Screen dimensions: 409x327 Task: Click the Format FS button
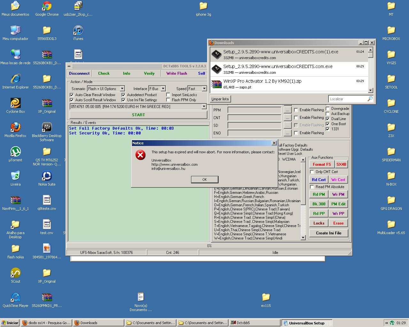(x=322, y=164)
